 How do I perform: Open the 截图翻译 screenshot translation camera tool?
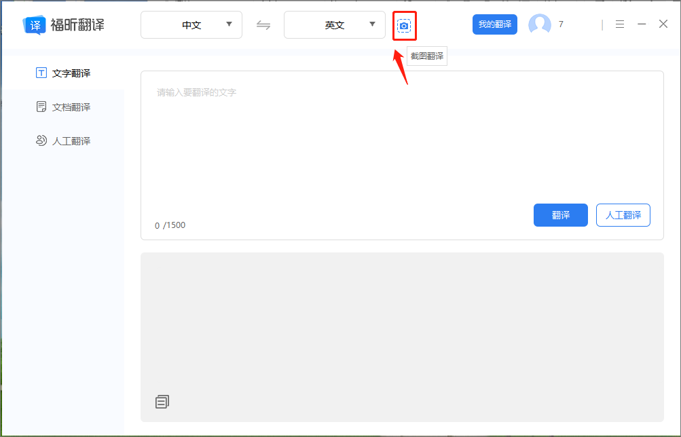tap(404, 24)
